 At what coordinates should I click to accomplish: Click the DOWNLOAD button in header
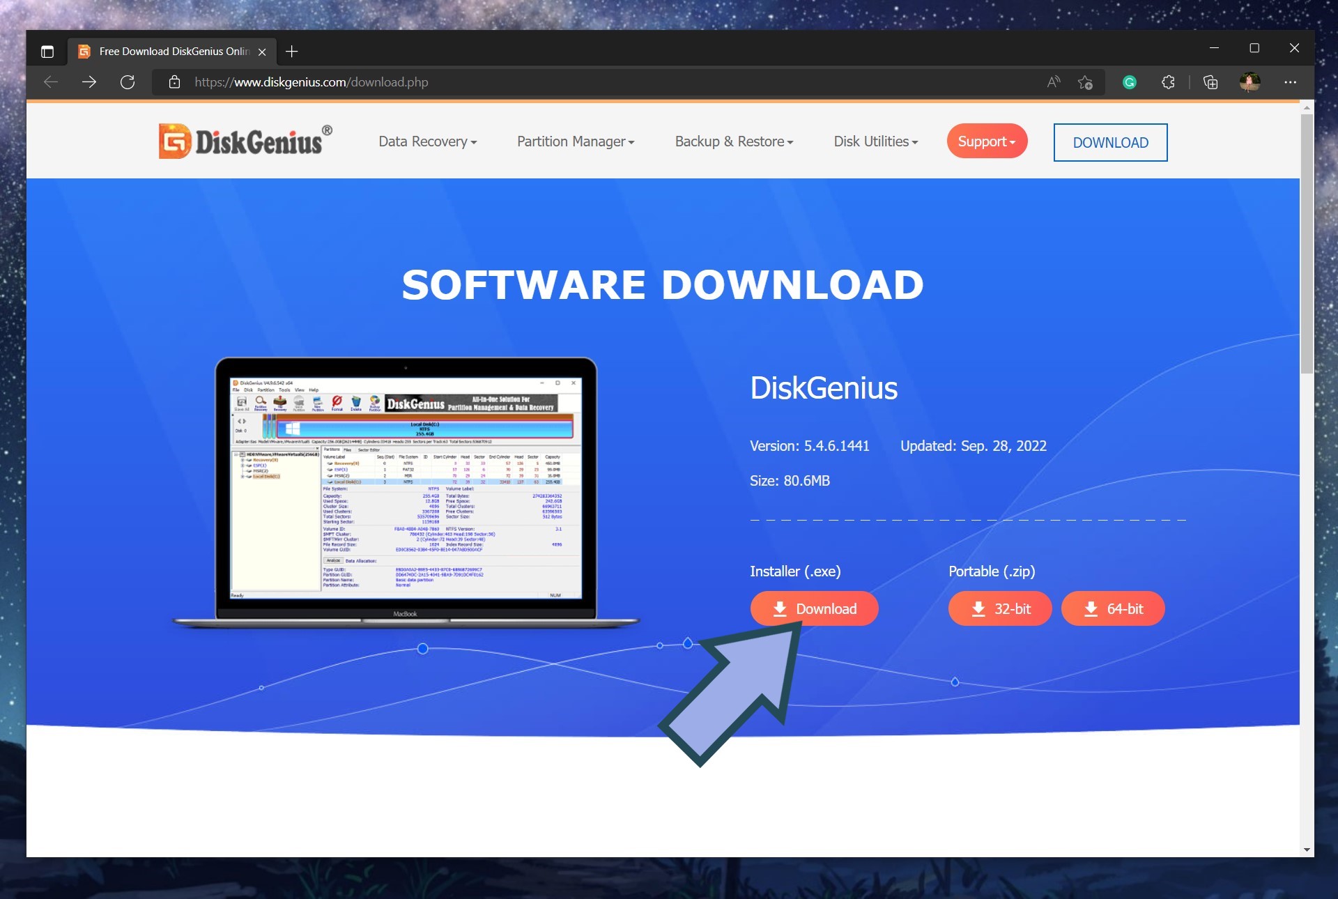coord(1110,142)
